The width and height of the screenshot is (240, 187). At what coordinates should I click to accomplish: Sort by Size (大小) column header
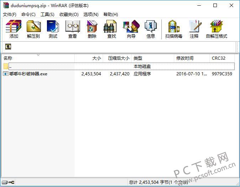pyautogui.click(x=89, y=58)
